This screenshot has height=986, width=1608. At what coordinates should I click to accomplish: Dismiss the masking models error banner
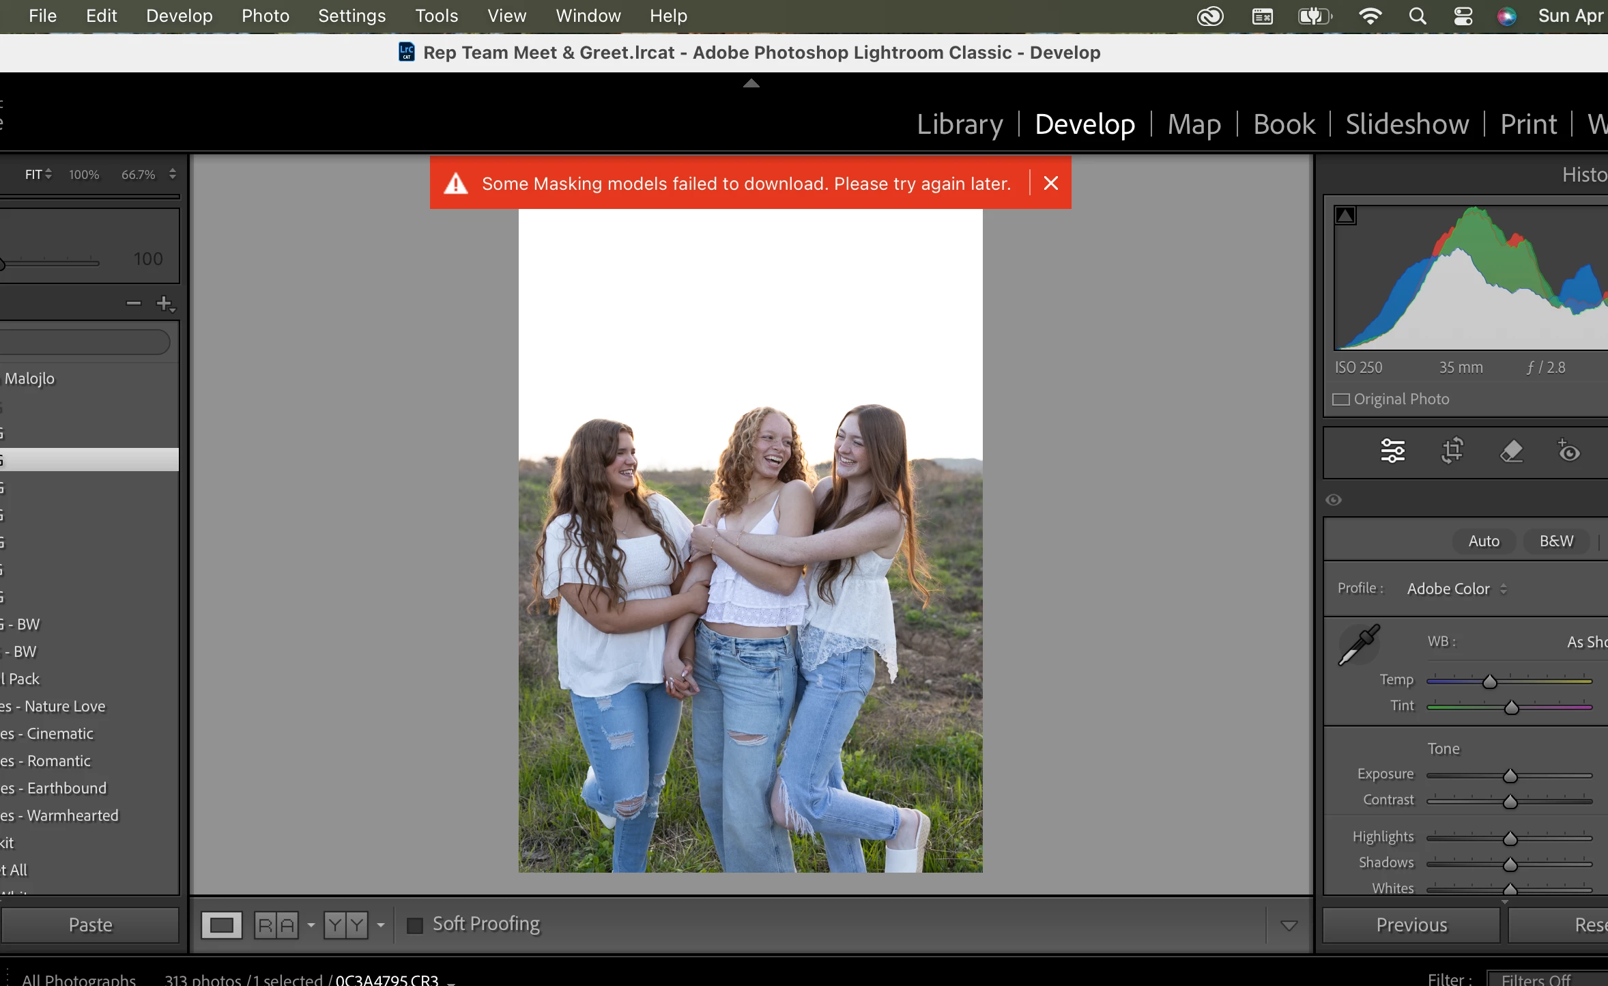1051,183
